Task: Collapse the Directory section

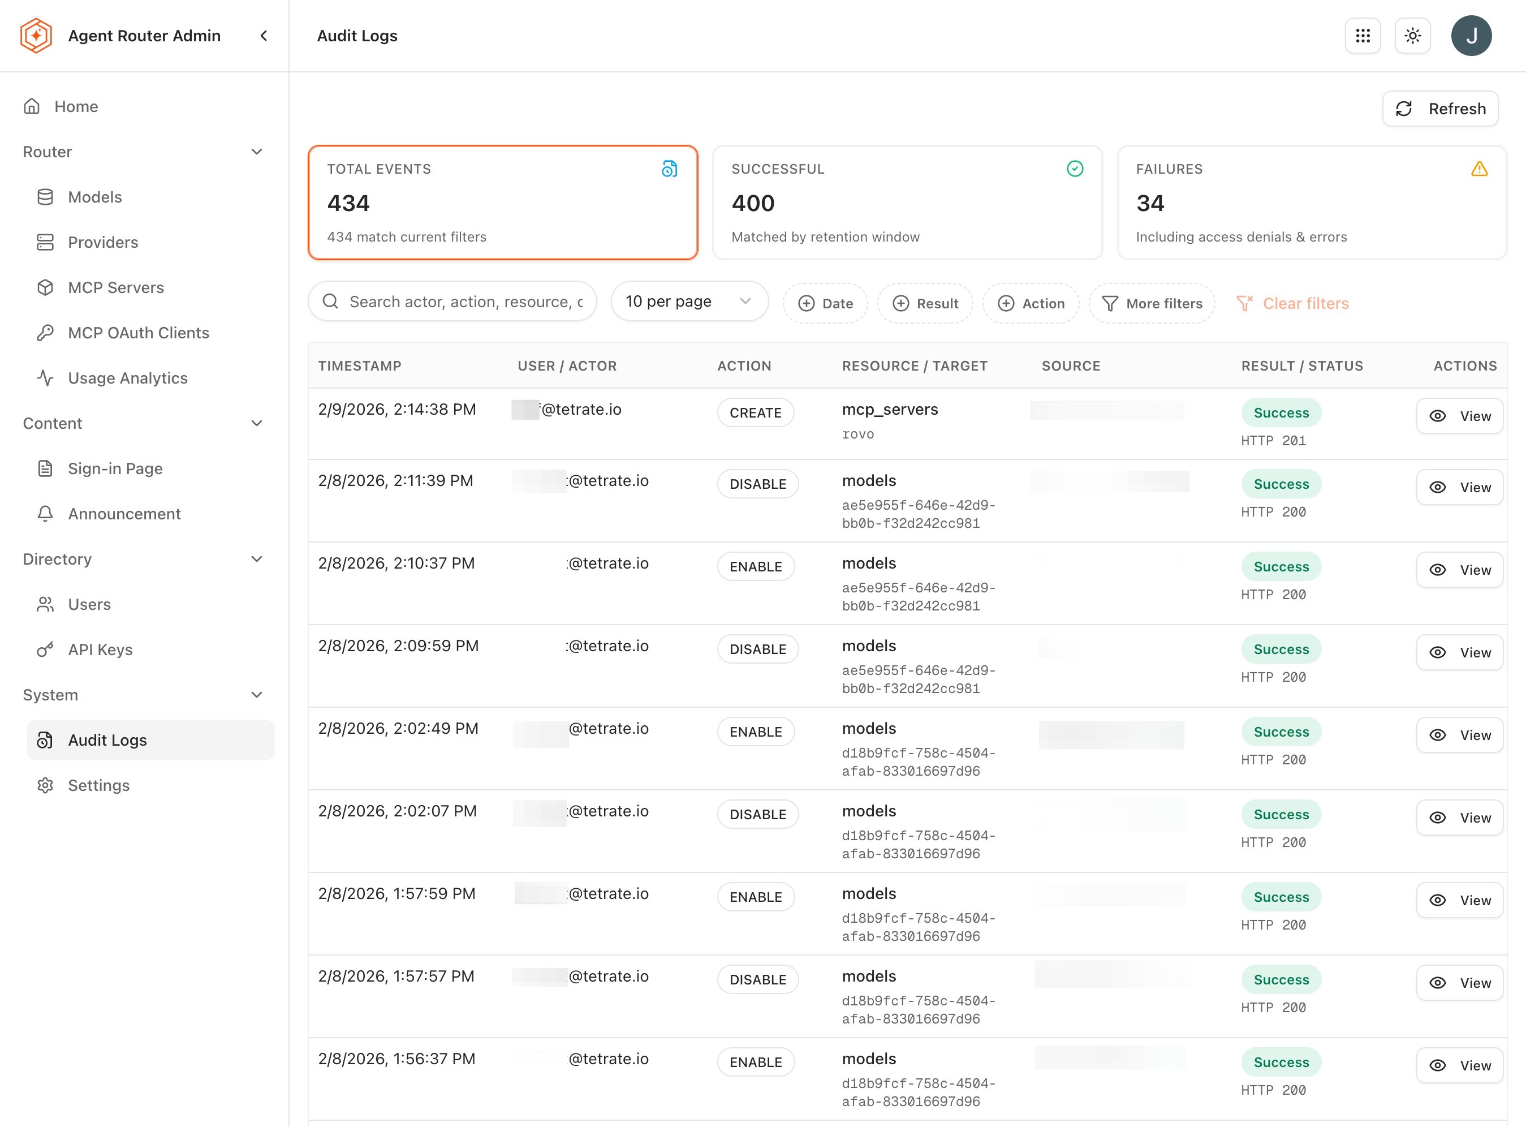Action: coord(257,559)
